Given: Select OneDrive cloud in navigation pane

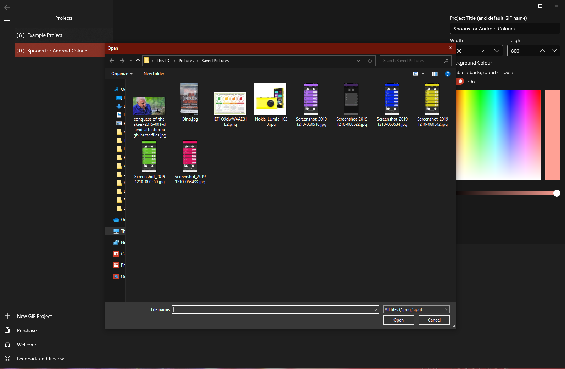Looking at the screenshot, I should (116, 220).
